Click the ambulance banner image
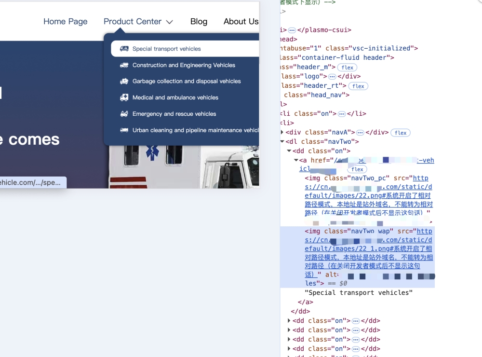The height and width of the screenshot is (357, 482). tap(184, 166)
